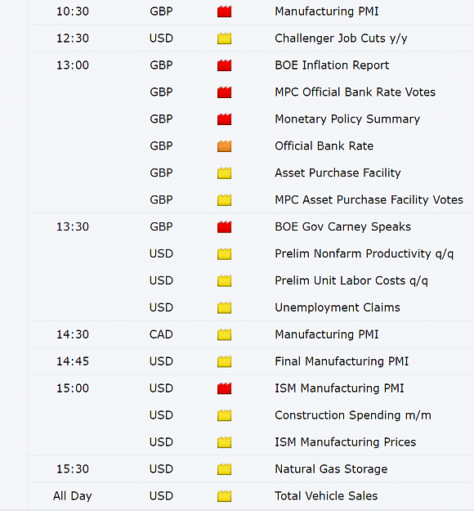Screen dimensions: 474x511
Task: Open the Construction Spending m/m event
Action: (x=353, y=415)
